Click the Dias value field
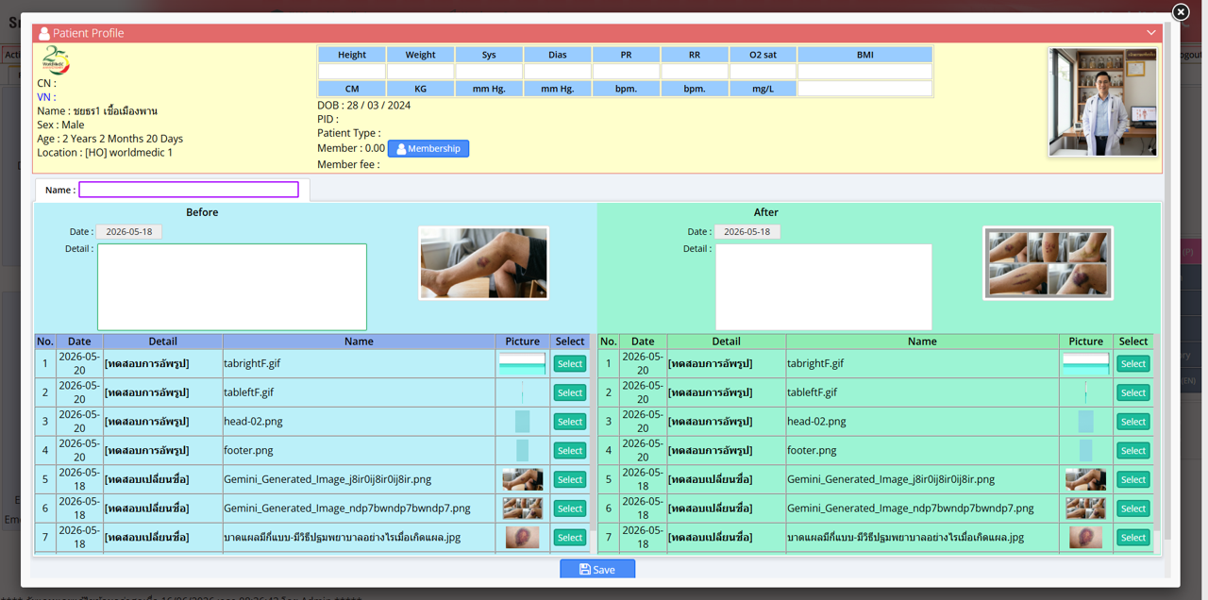This screenshot has width=1208, height=600. [558, 72]
